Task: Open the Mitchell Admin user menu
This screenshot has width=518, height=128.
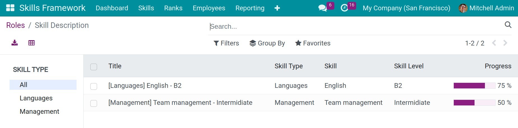Action: (x=486, y=8)
